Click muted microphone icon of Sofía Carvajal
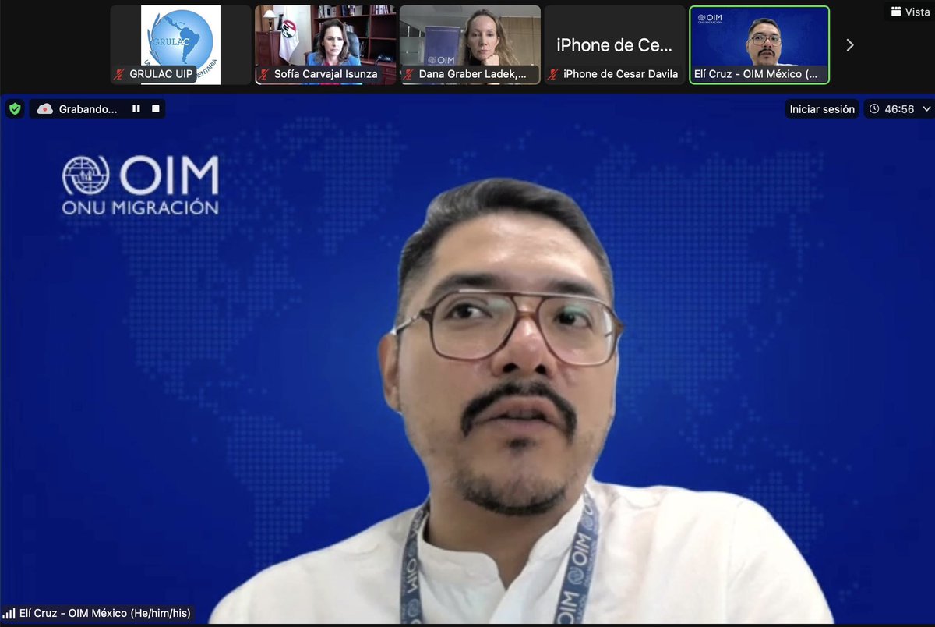The height and width of the screenshot is (627, 935). click(264, 74)
